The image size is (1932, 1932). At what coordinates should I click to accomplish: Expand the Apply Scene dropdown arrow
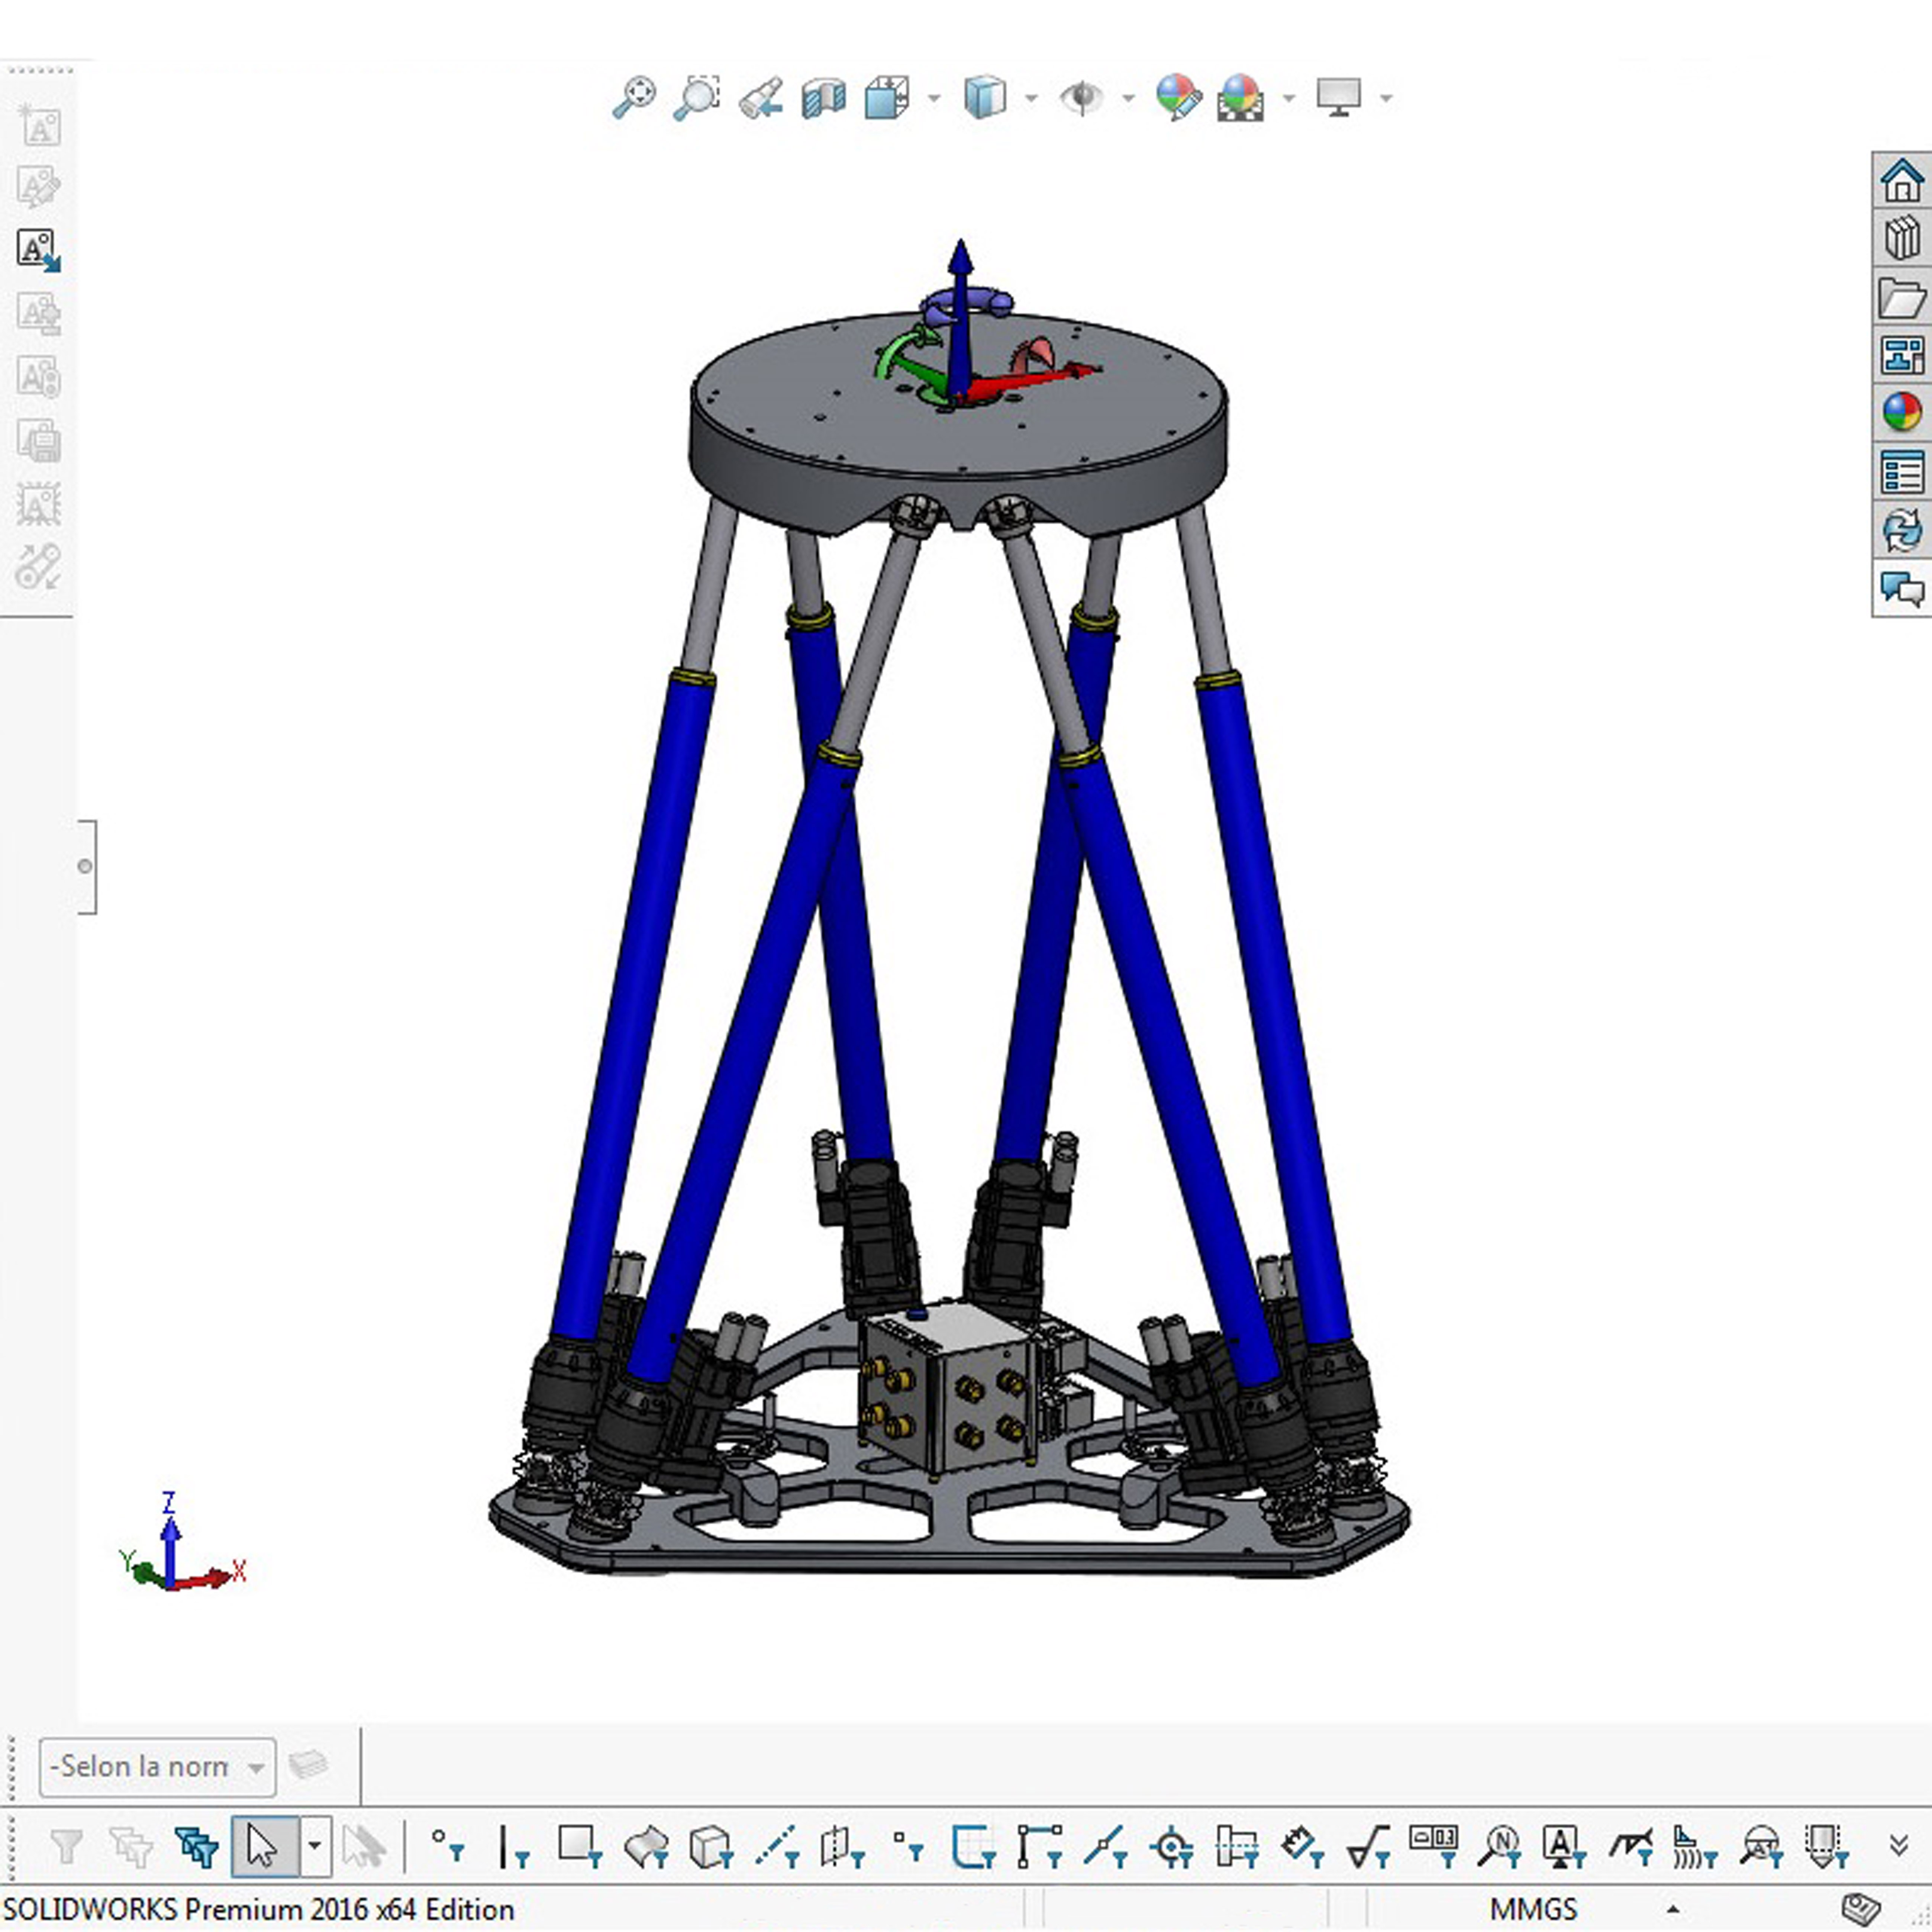[1288, 98]
